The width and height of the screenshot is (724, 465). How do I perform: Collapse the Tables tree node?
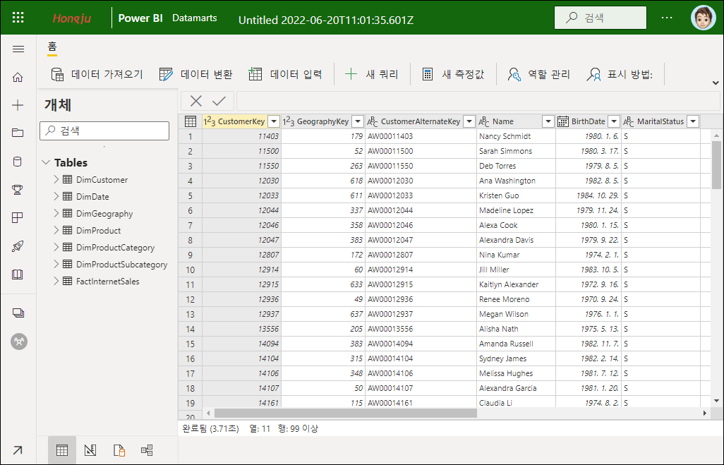pos(46,162)
